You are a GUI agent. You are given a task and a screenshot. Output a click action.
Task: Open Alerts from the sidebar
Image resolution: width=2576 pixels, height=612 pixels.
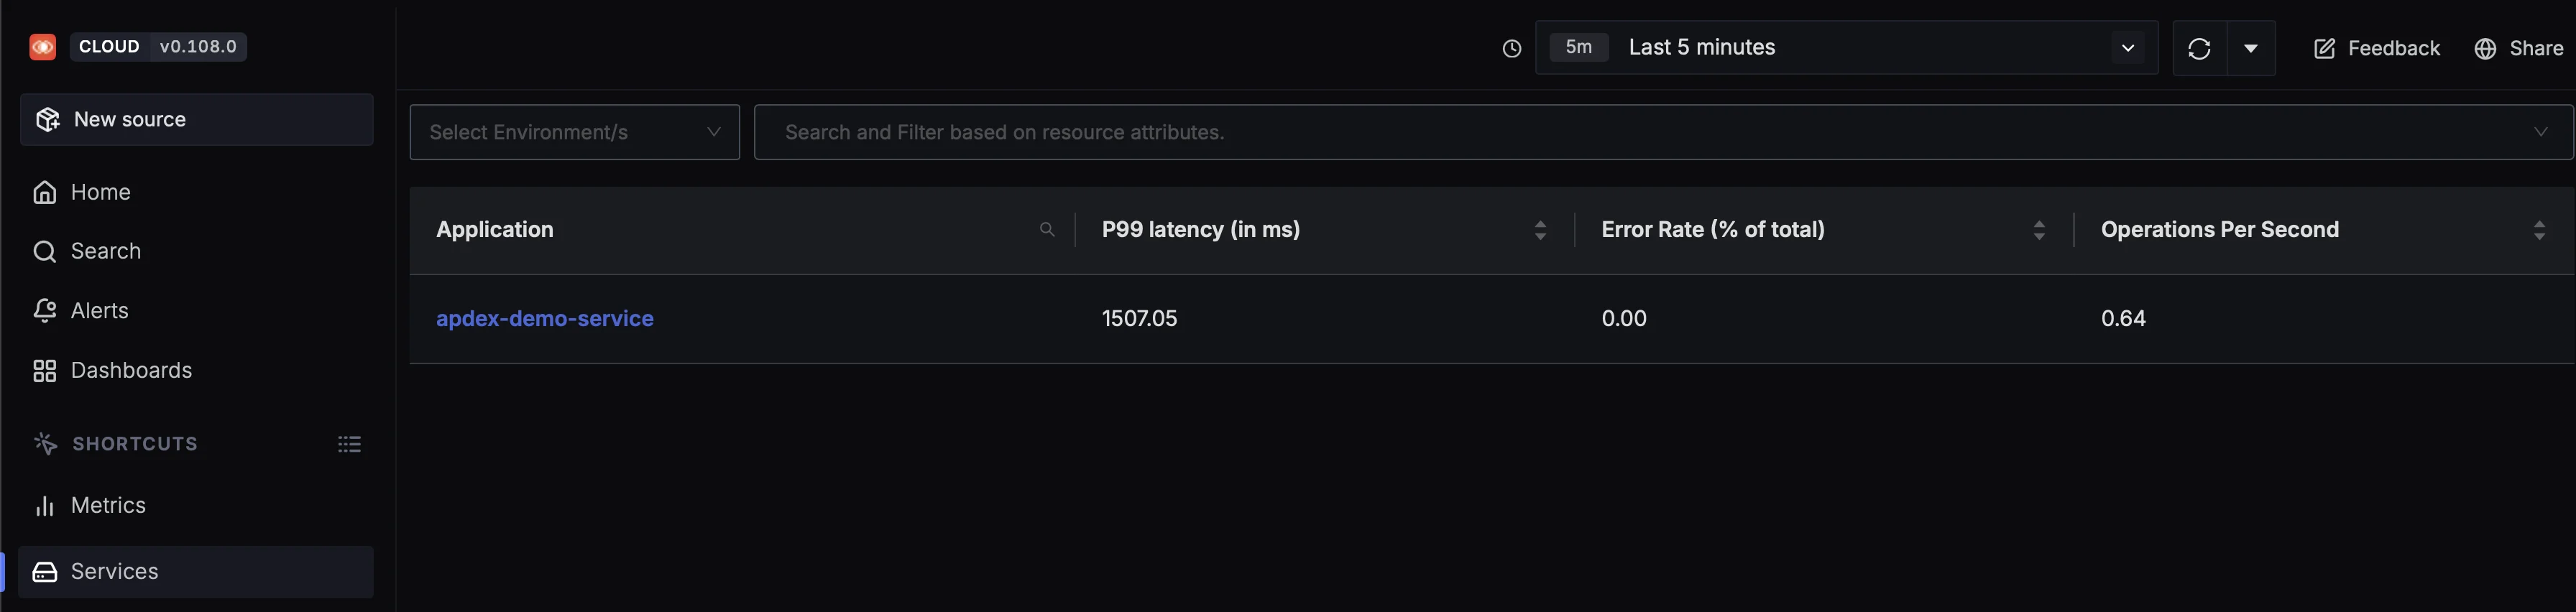[x=99, y=311]
